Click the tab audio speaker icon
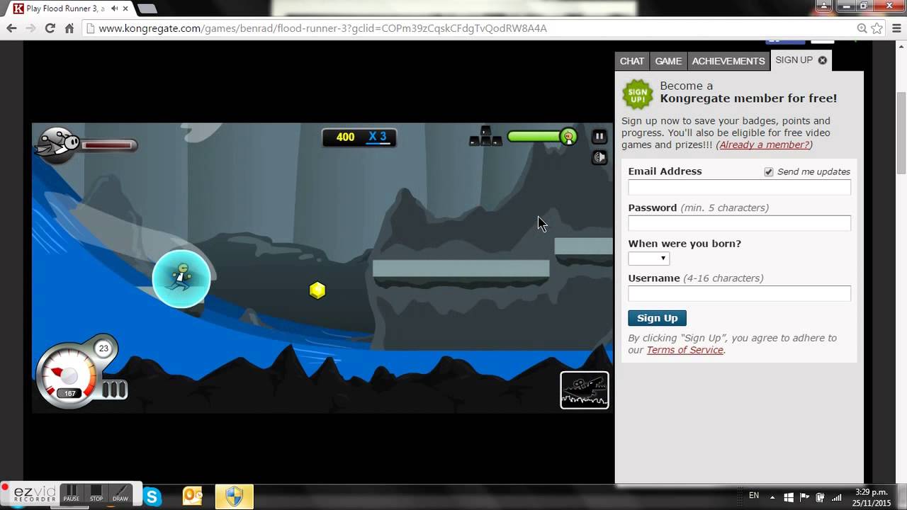Screen dimensions: 907x510 [114, 8]
